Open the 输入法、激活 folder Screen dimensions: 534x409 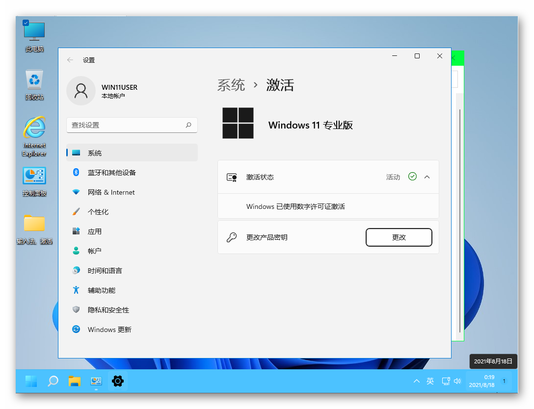click(34, 230)
